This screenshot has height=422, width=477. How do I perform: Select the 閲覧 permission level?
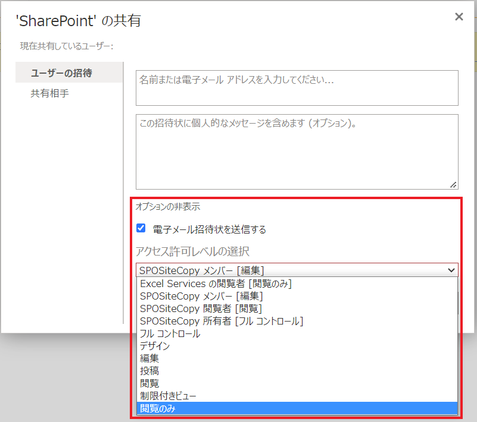297,383
